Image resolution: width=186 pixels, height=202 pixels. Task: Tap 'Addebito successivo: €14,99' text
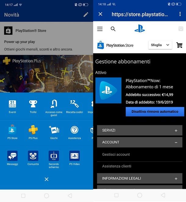pos(149,95)
